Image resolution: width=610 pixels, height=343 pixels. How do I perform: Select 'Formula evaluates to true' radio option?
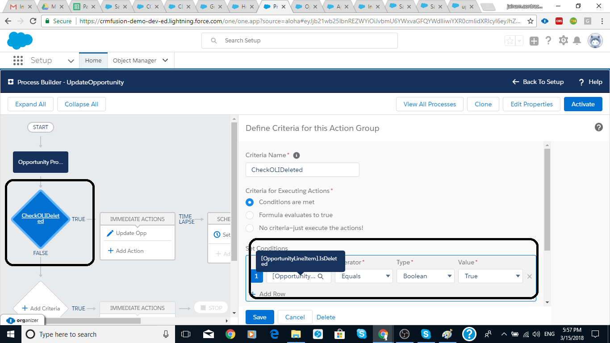coord(250,215)
